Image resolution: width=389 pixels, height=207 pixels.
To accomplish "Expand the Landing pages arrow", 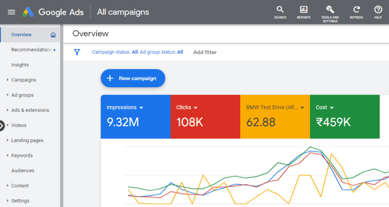I will pos(7,140).
